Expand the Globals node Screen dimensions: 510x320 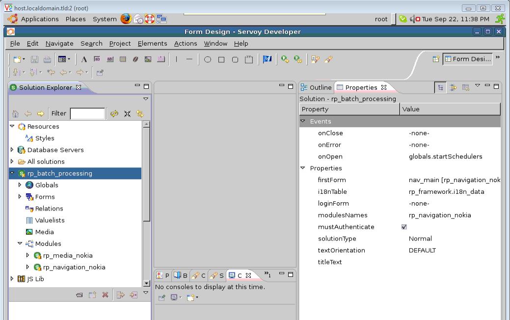(x=20, y=185)
